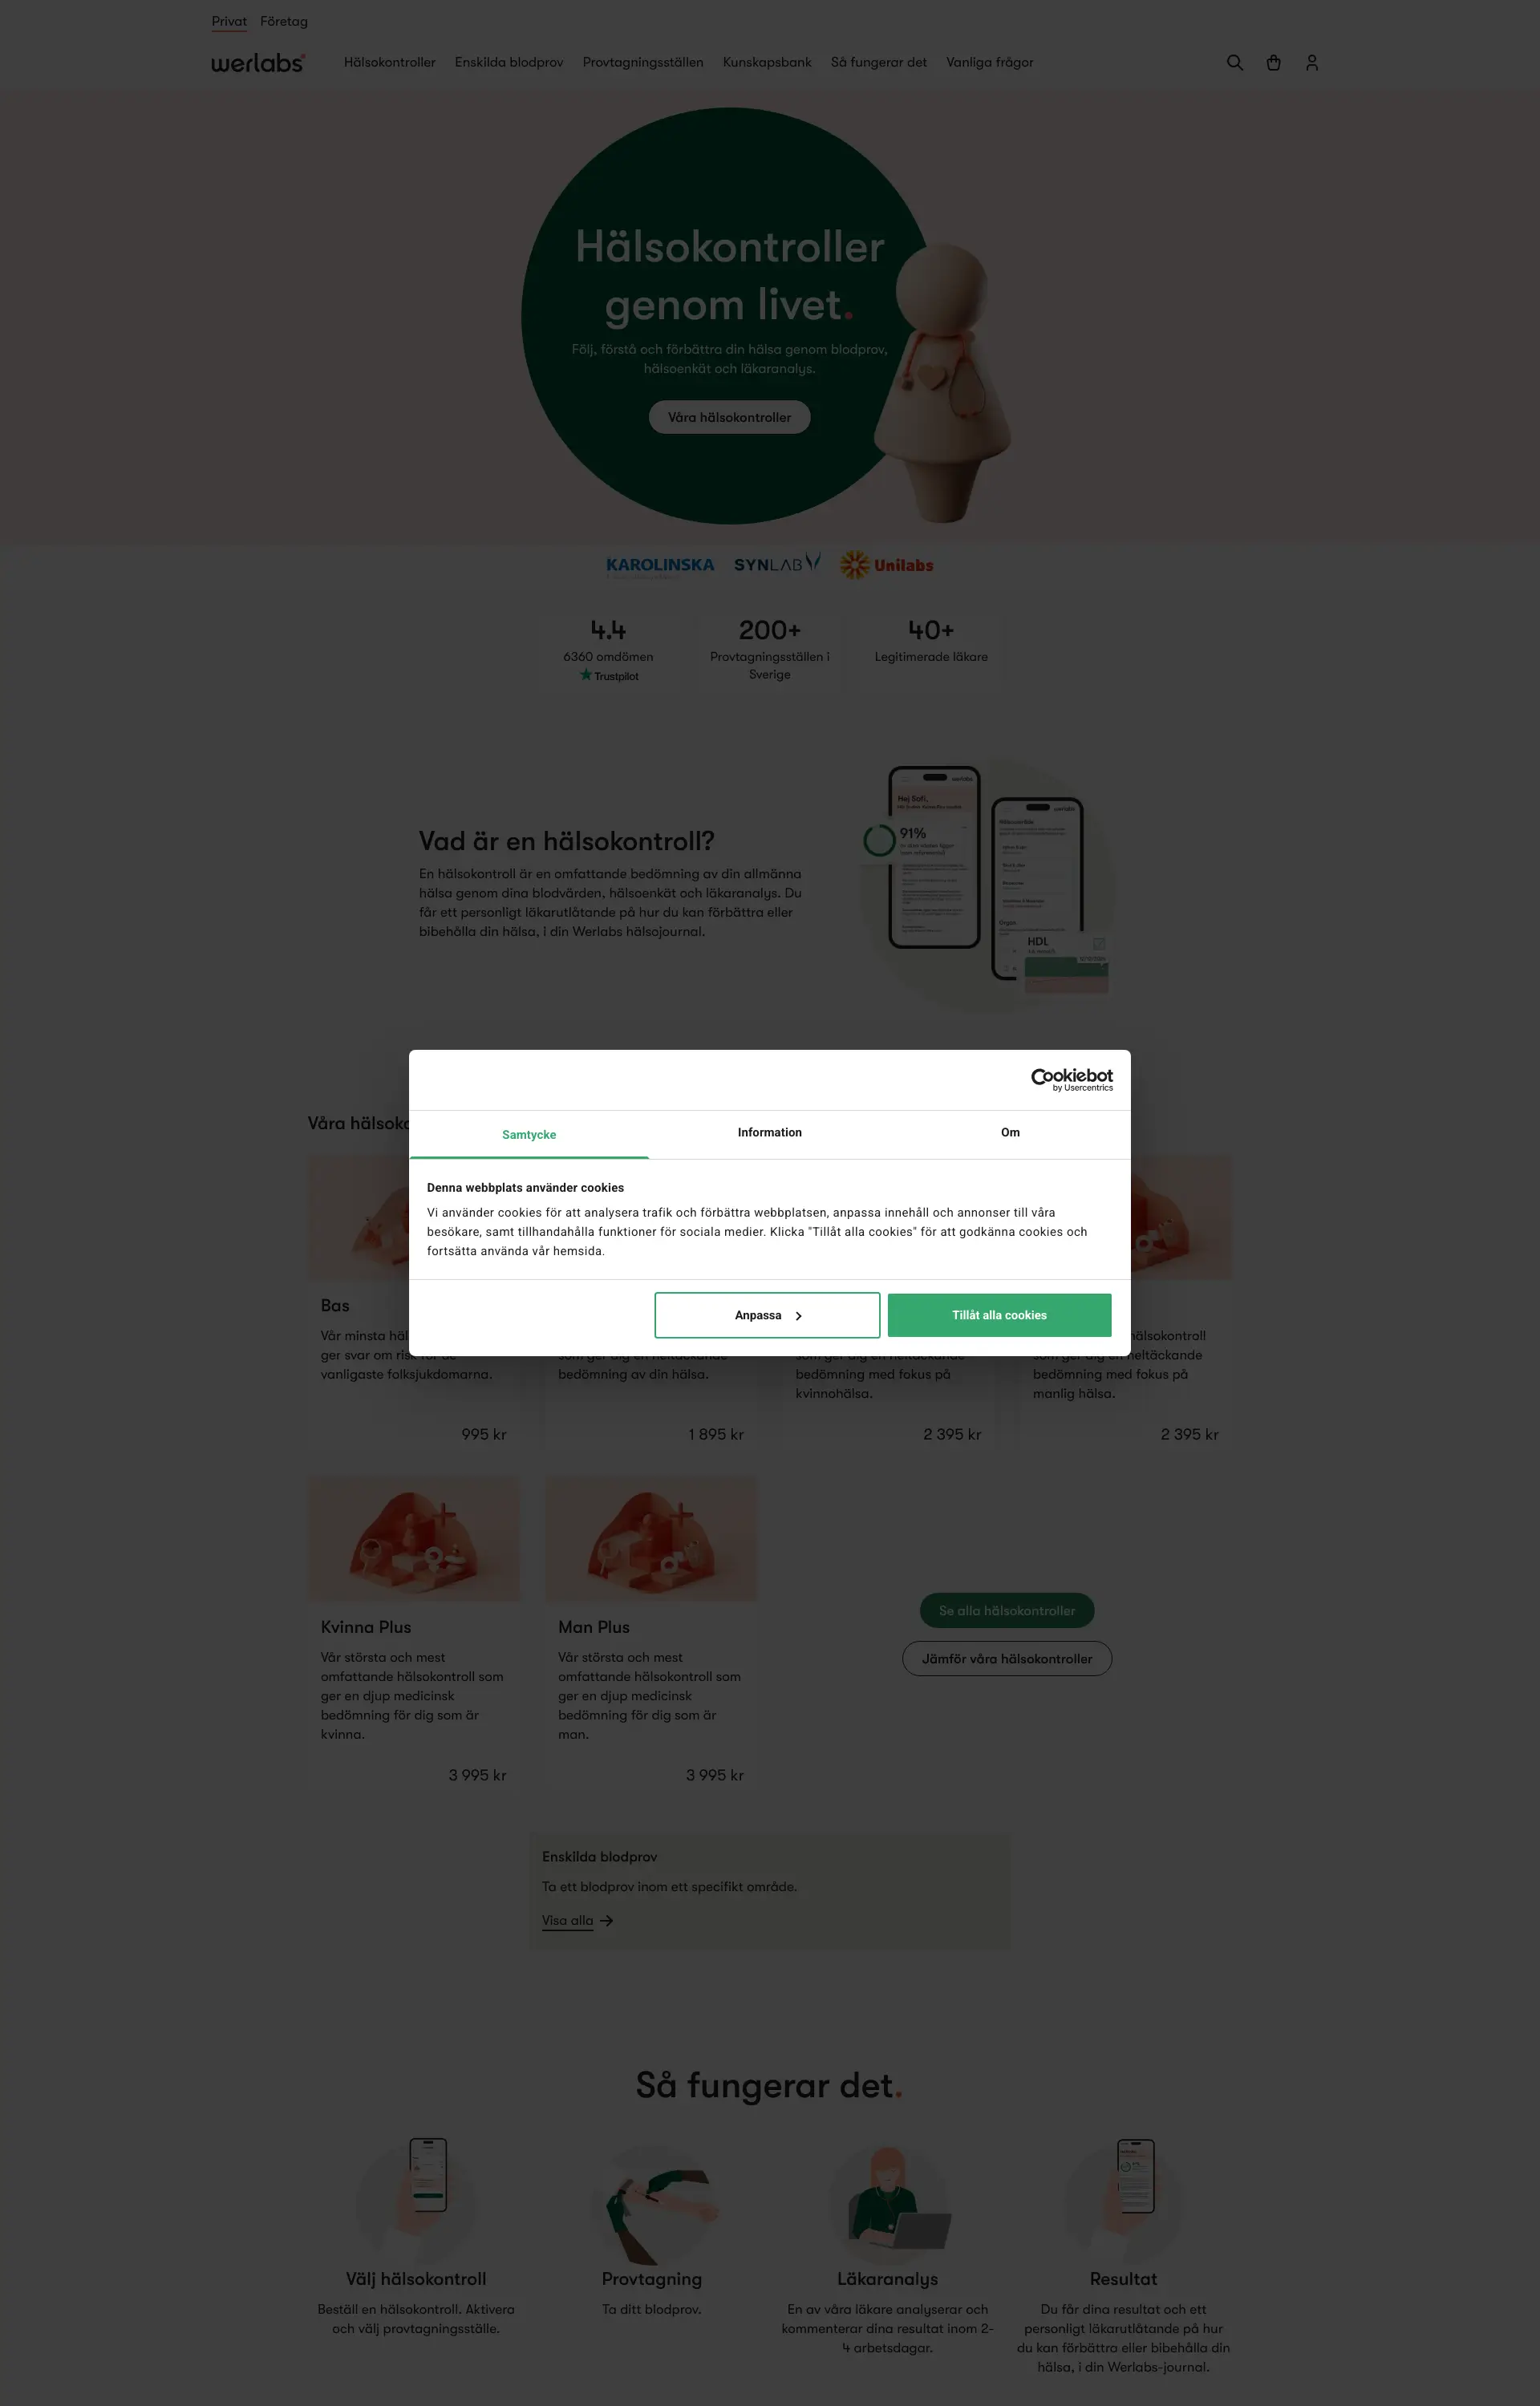Click the Karolinska partner logo
The width and height of the screenshot is (1540, 2406).
660,565
